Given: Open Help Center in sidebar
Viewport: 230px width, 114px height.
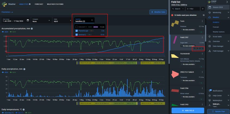Looking at the screenshot, I should (218, 96).
